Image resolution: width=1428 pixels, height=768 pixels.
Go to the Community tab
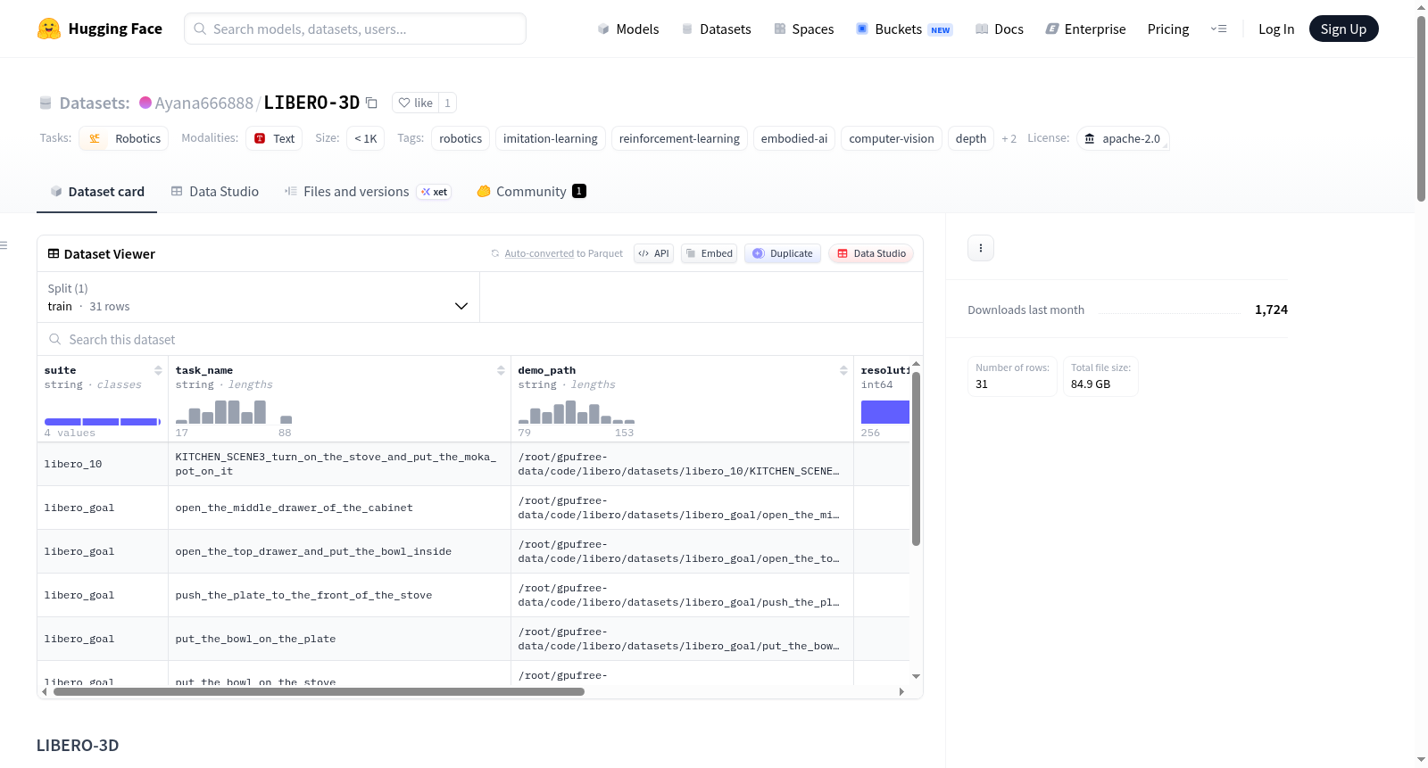pos(532,192)
